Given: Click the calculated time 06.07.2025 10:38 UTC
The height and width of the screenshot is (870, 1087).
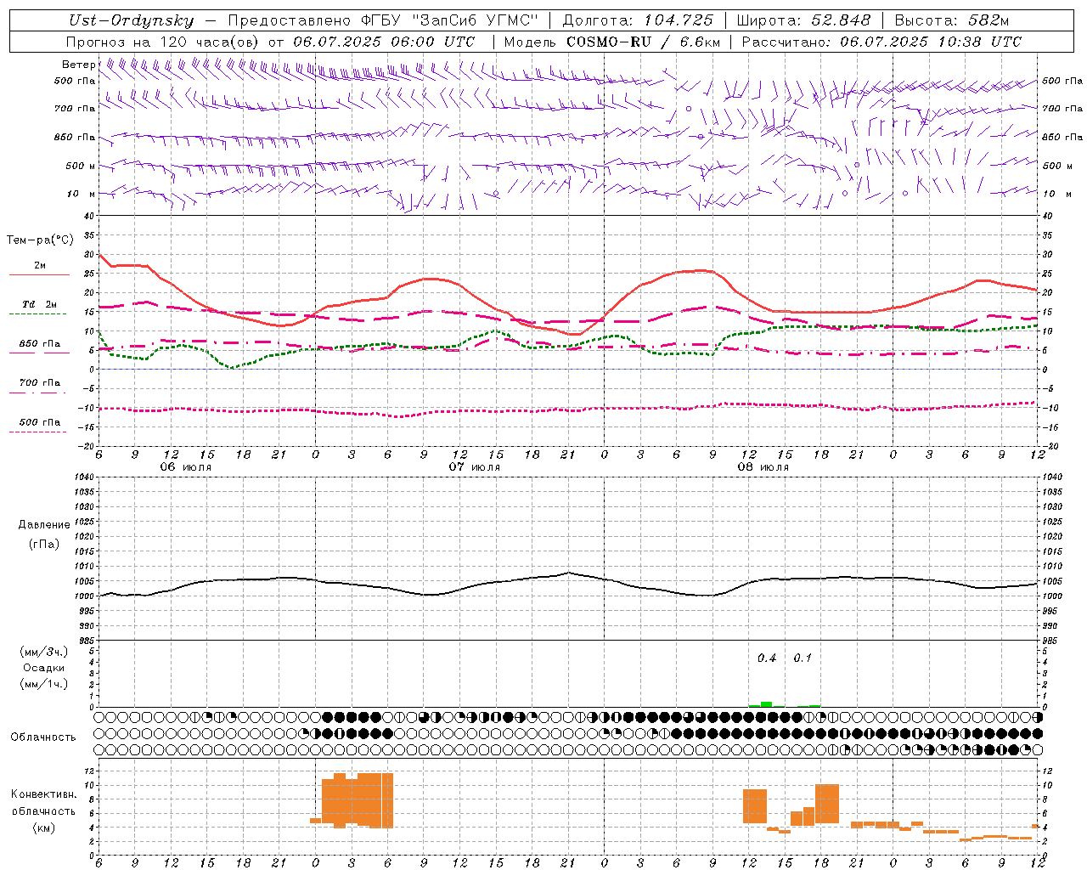Looking at the screenshot, I should coord(931,41).
